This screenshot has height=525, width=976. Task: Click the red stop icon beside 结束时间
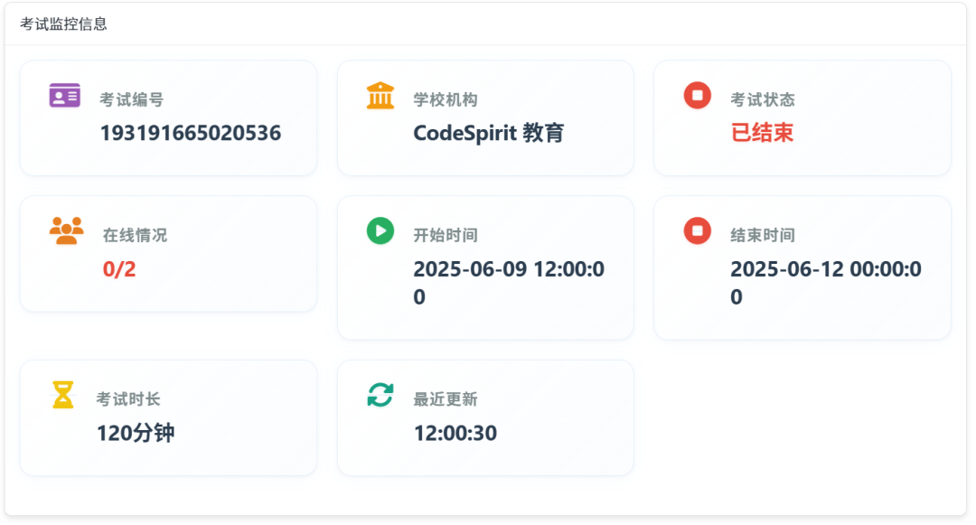click(x=697, y=230)
